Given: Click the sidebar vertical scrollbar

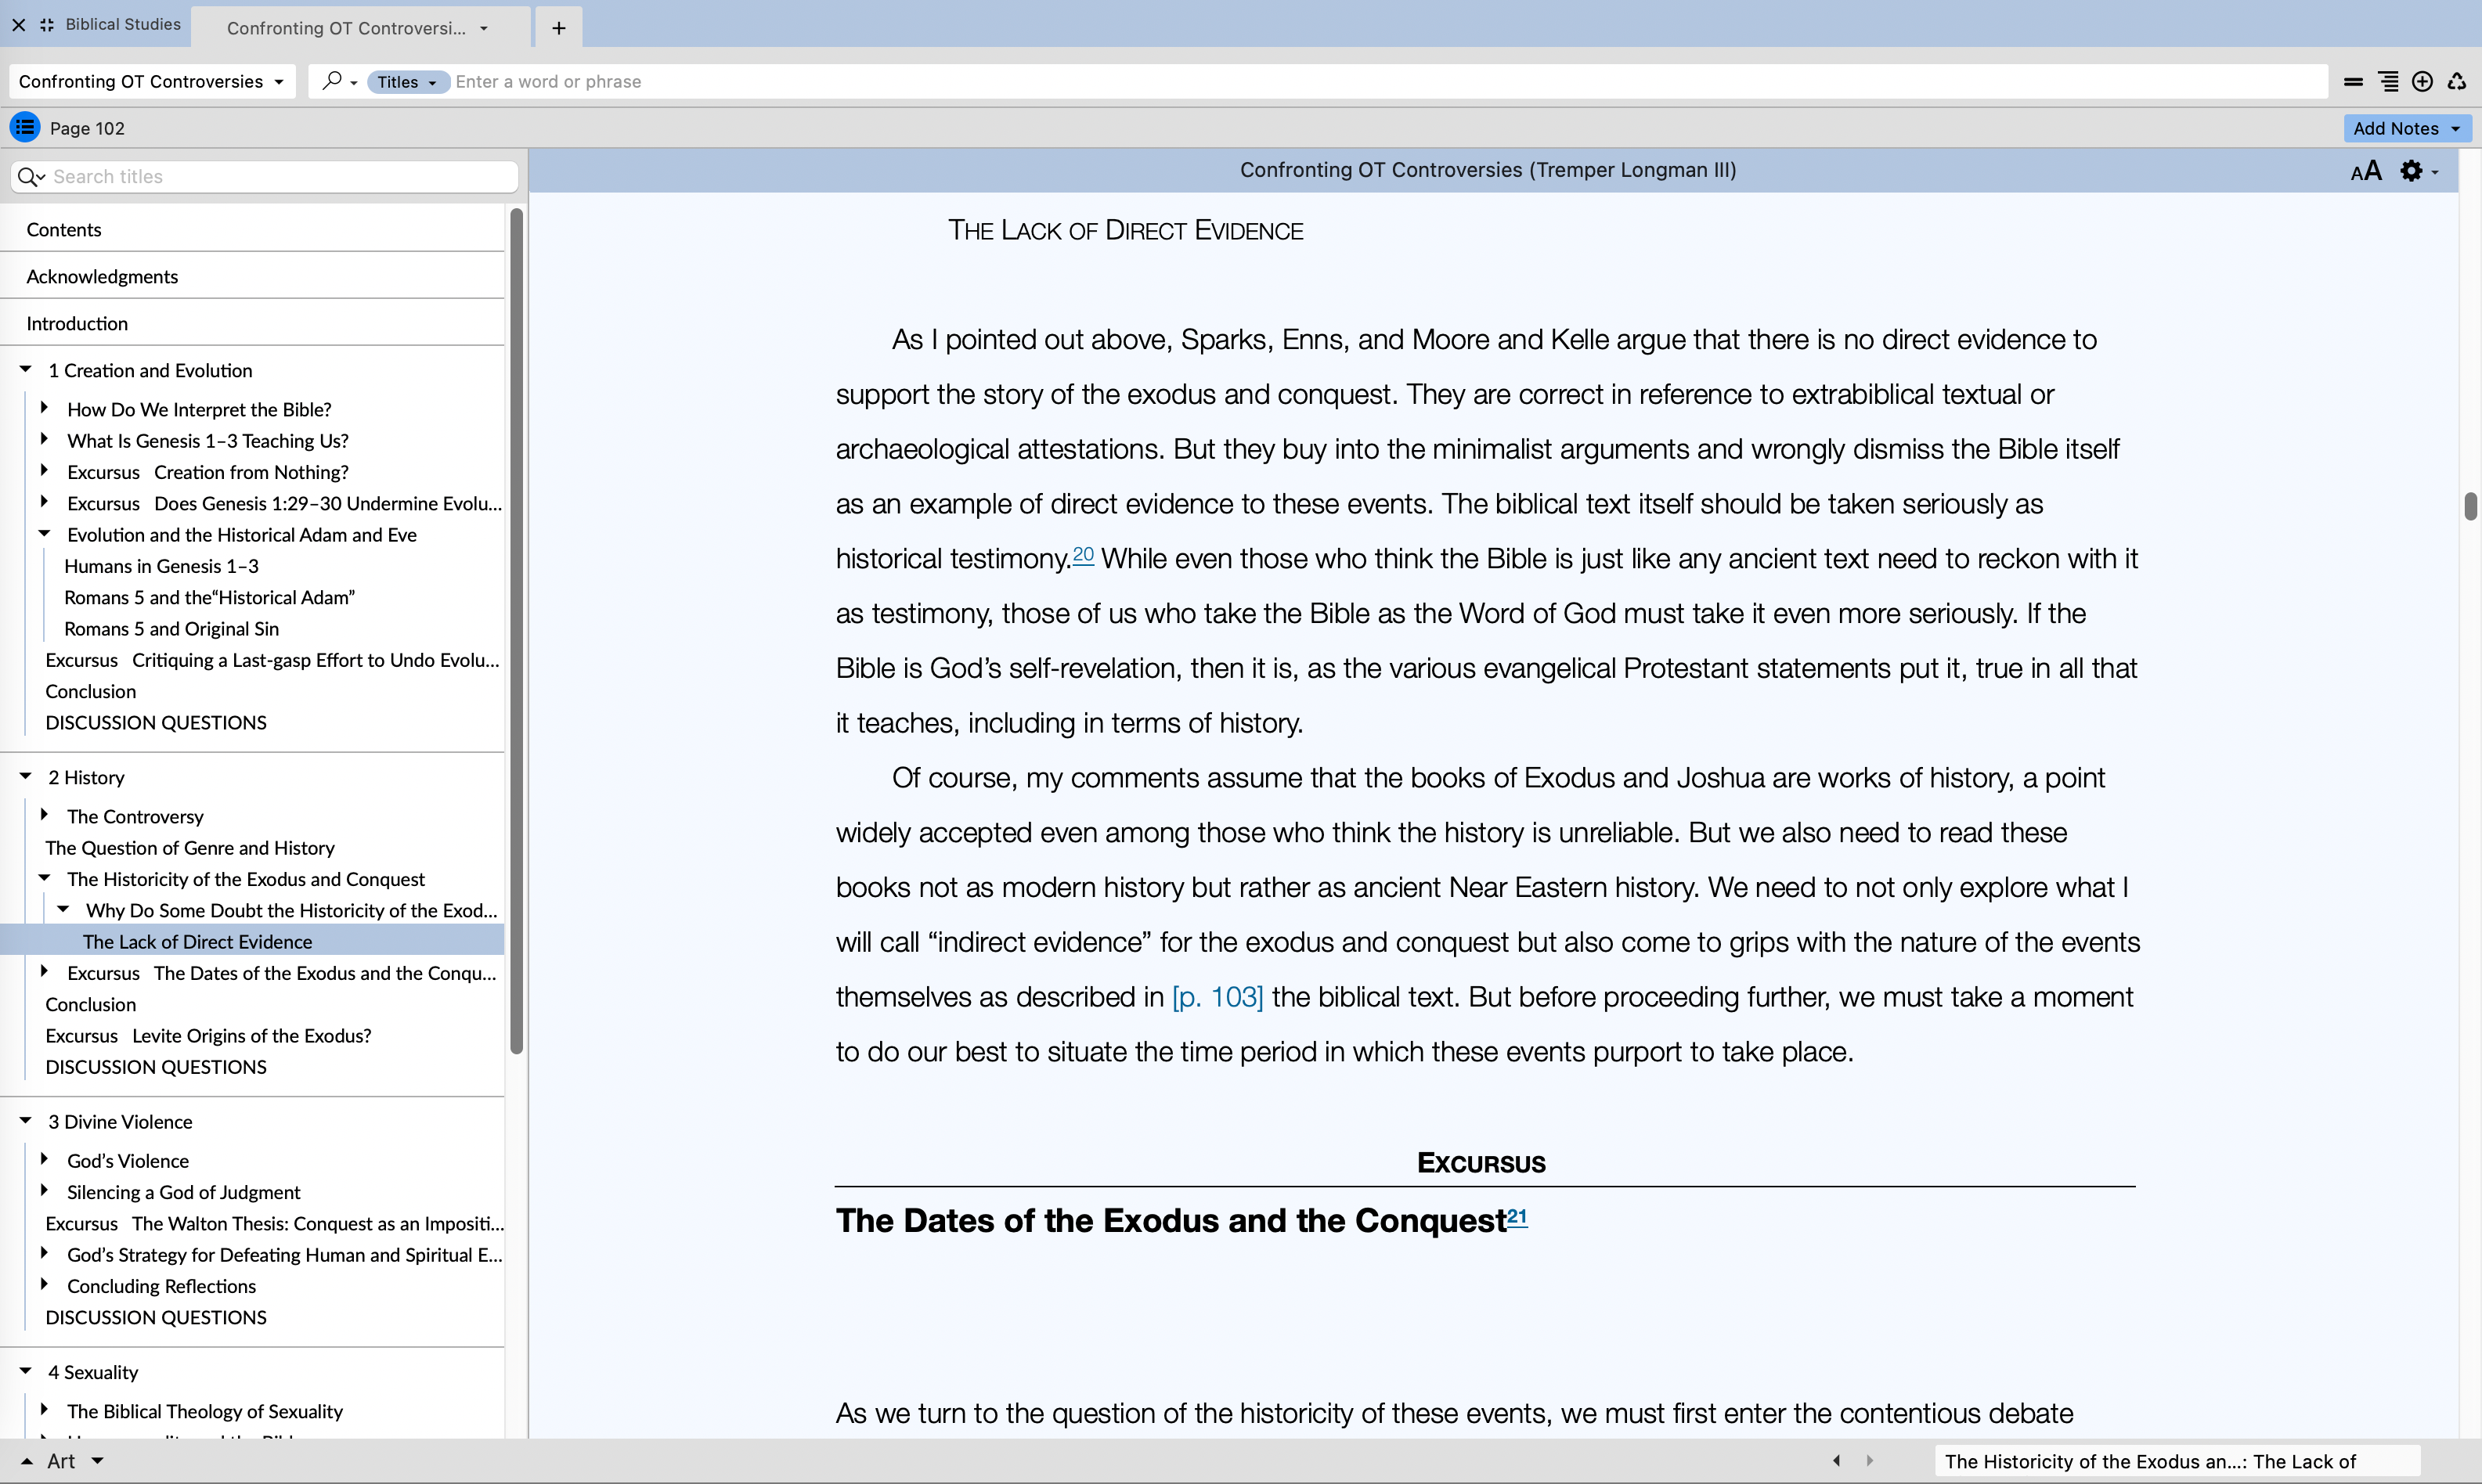Looking at the screenshot, I should (x=516, y=631).
